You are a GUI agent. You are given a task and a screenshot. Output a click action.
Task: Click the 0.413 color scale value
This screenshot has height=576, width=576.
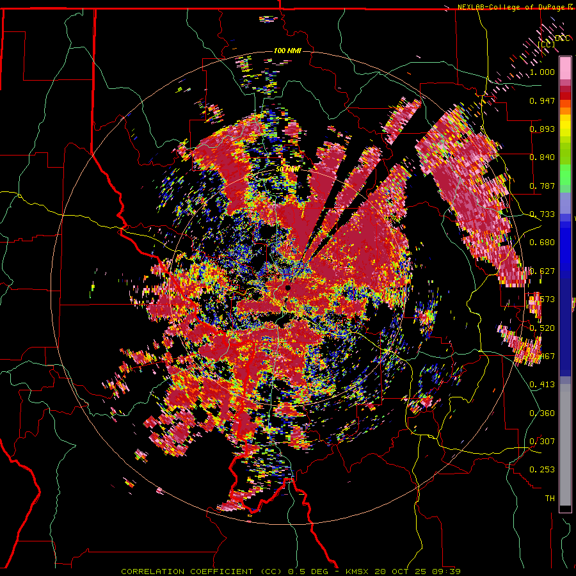pyautogui.click(x=542, y=385)
